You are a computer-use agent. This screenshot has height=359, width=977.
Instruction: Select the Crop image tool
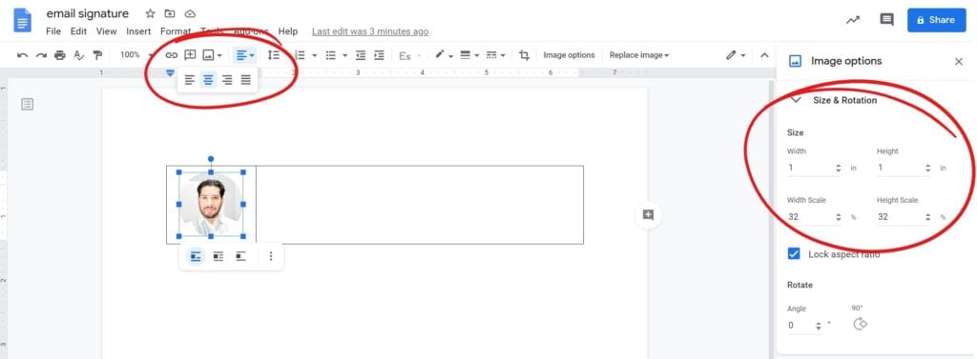[x=524, y=55]
